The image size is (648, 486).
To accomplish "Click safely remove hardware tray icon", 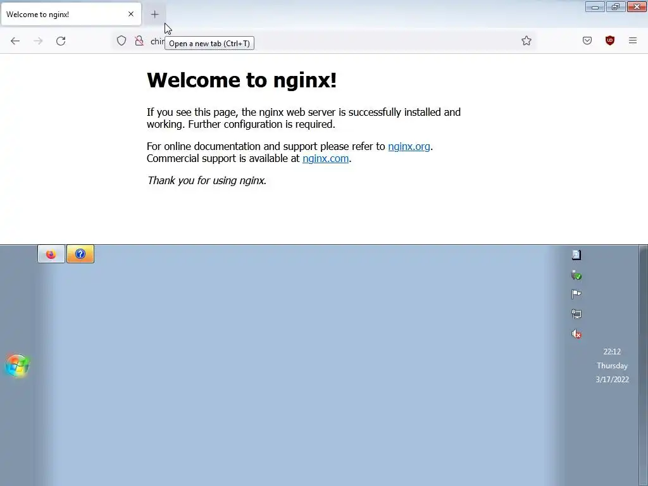I will pos(576,275).
